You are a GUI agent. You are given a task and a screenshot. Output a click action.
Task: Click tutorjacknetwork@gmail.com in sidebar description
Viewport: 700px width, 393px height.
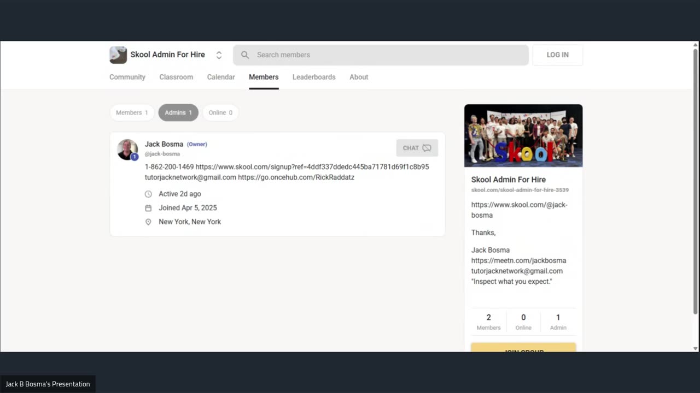pyautogui.click(x=517, y=271)
